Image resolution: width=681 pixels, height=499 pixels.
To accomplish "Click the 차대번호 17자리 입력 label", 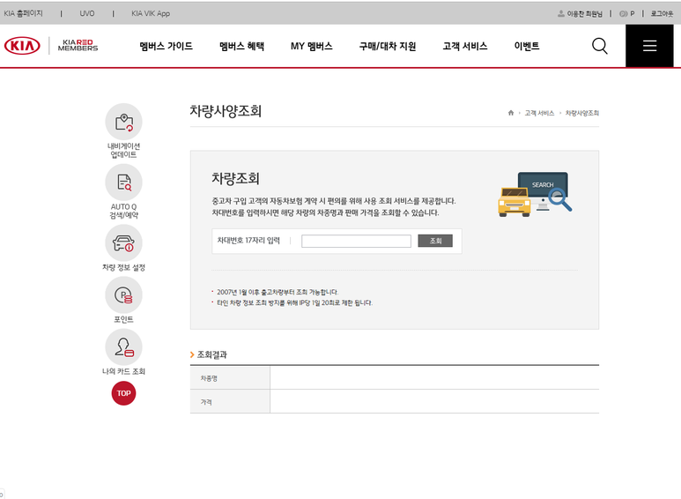I will click(248, 241).
